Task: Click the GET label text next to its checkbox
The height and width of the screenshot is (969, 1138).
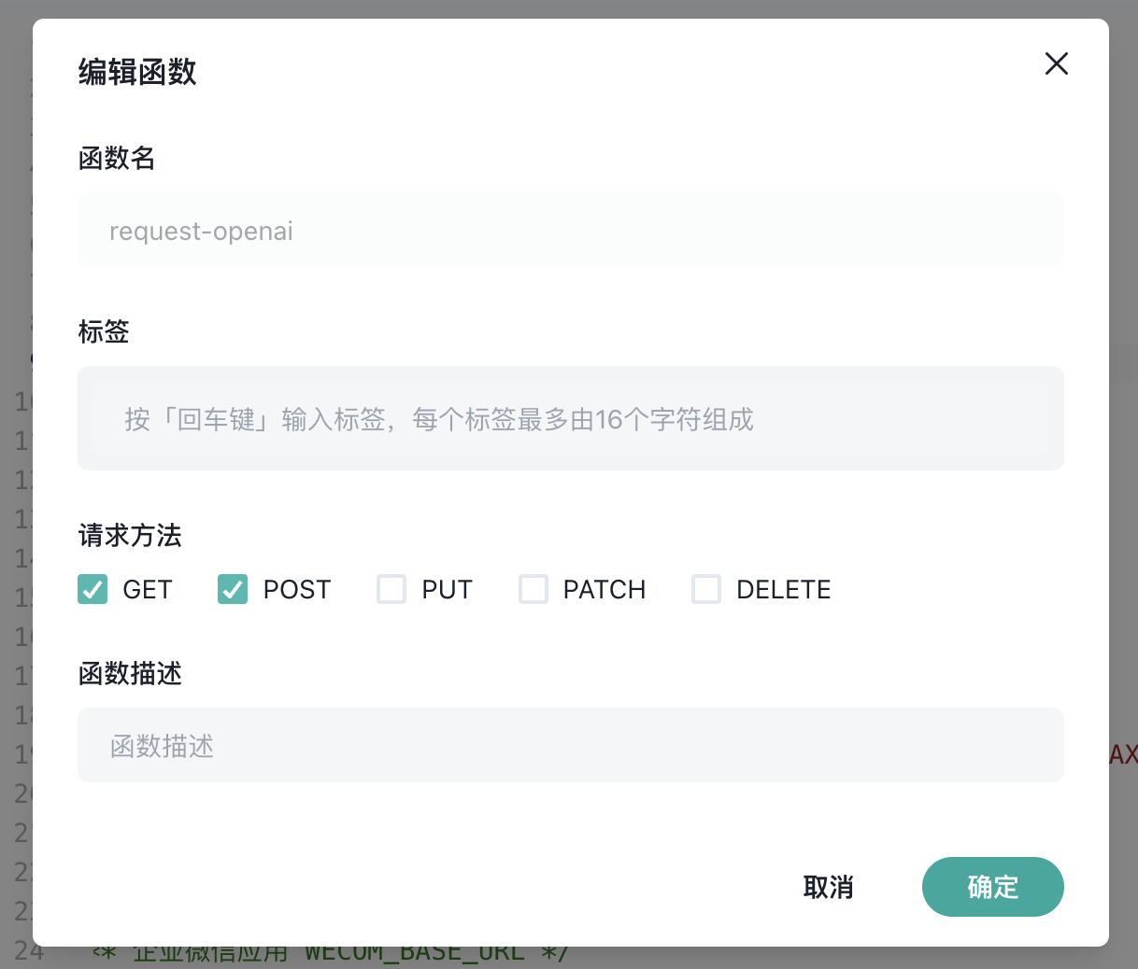Action: (x=146, y=589)
